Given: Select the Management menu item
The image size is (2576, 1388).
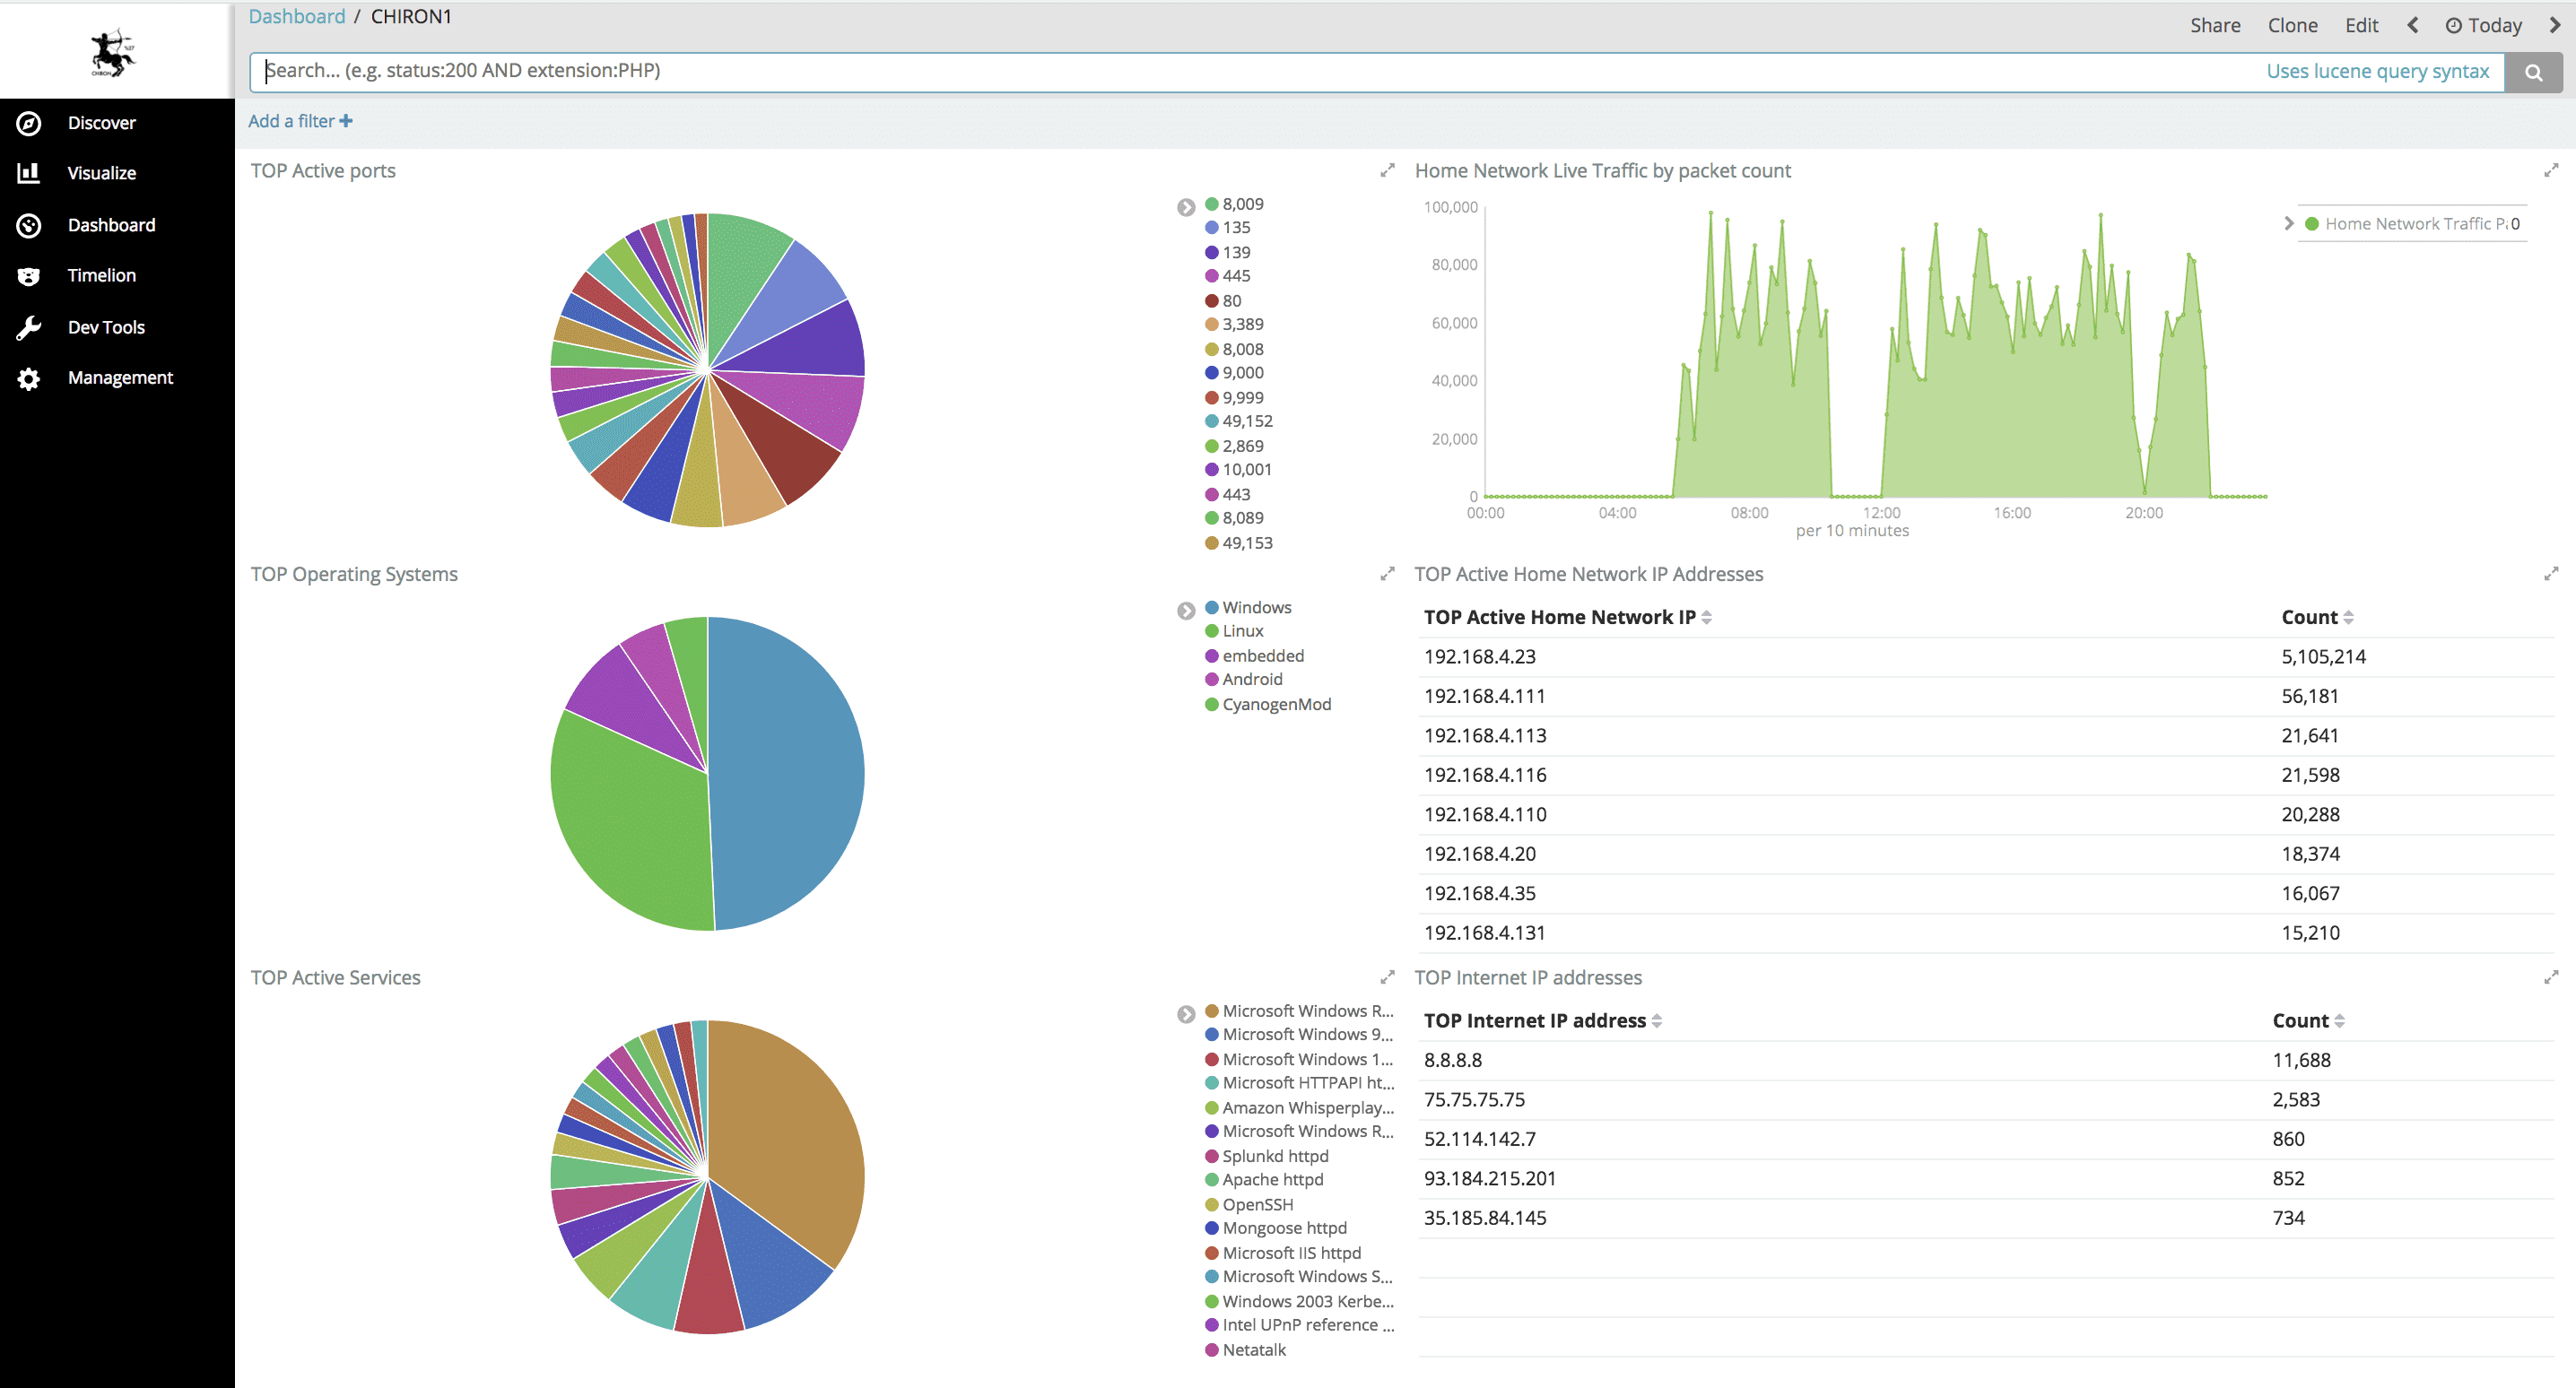Looking at the screenshot, I should (x=120, y=377).
